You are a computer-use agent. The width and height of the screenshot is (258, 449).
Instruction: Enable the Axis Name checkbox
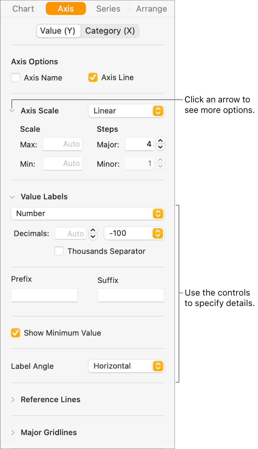point(15,77)
